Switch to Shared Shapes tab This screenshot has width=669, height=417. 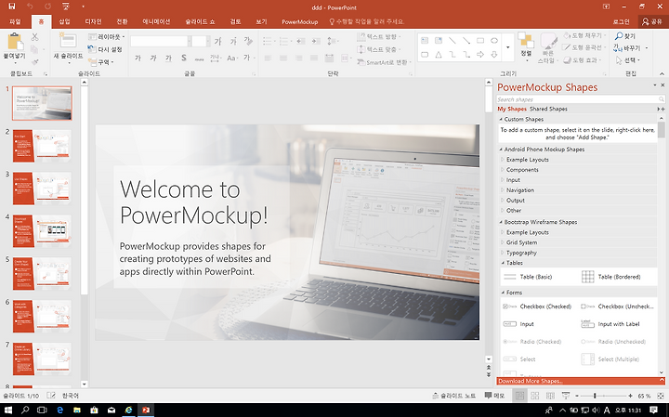click(548, 109)
